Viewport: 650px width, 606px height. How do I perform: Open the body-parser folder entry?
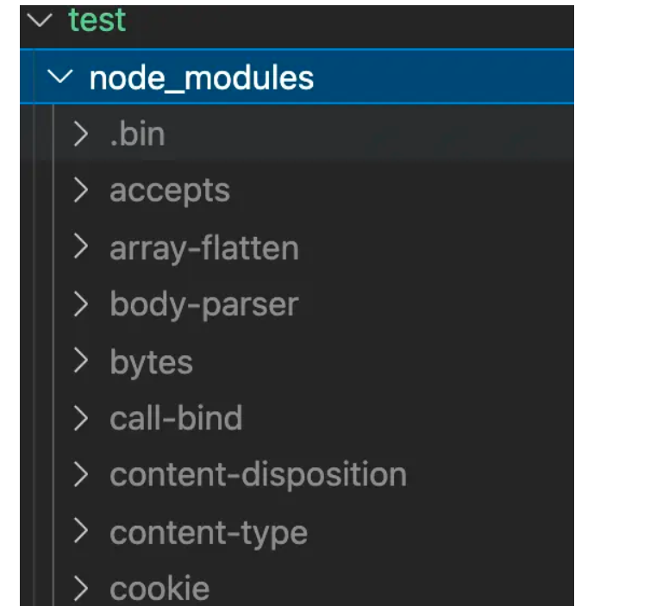(204, 304)
